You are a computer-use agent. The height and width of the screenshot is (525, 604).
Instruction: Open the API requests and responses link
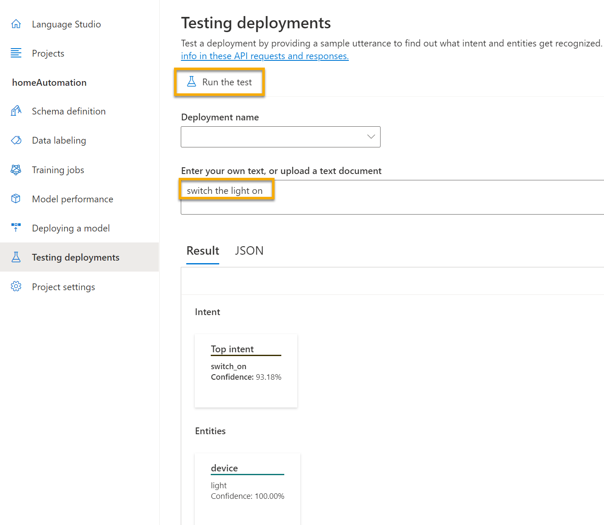click(x=265, y=56)
